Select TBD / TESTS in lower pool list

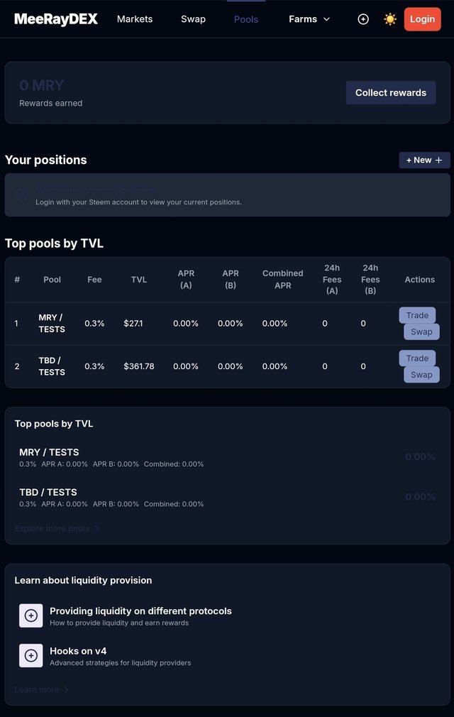227,497
